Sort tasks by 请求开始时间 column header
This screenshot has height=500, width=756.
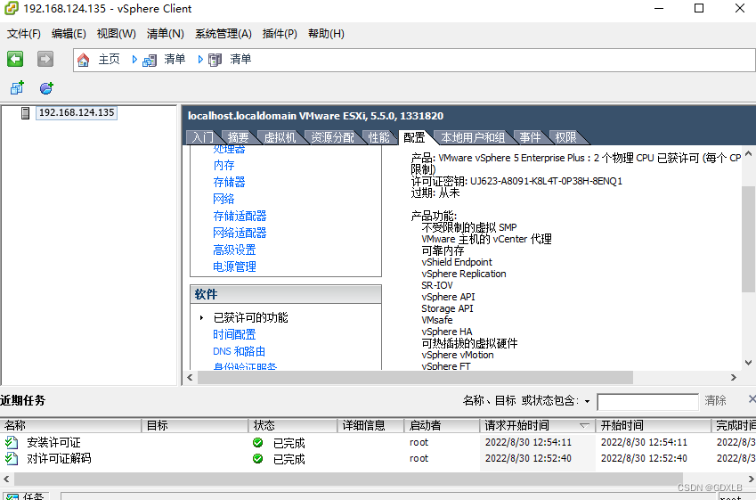(538, 425)
